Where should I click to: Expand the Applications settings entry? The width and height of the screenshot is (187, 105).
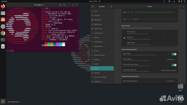click(x=102, y=46)
